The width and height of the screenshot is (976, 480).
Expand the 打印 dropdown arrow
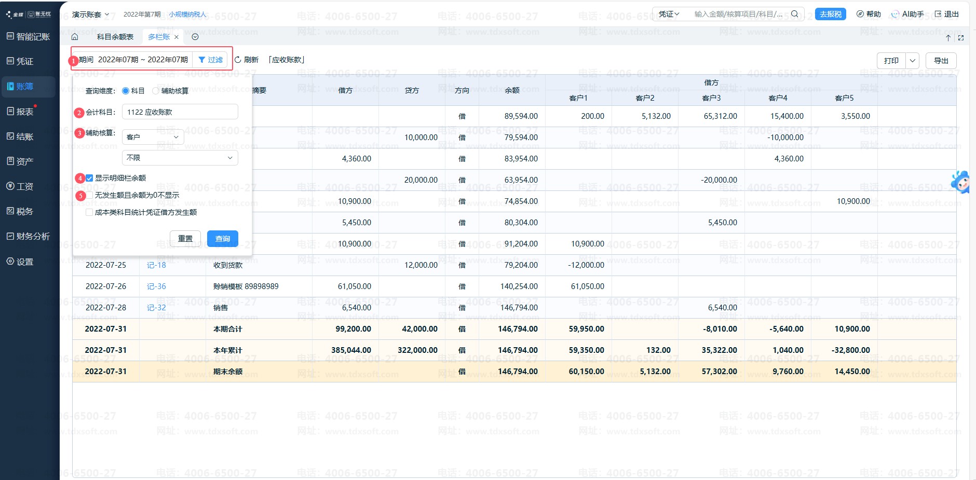[x=912, y=61]
